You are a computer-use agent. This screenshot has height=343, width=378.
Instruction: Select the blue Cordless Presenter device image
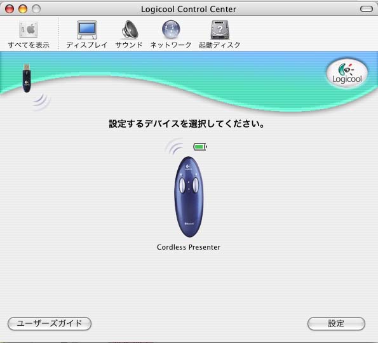pos(189,197)
